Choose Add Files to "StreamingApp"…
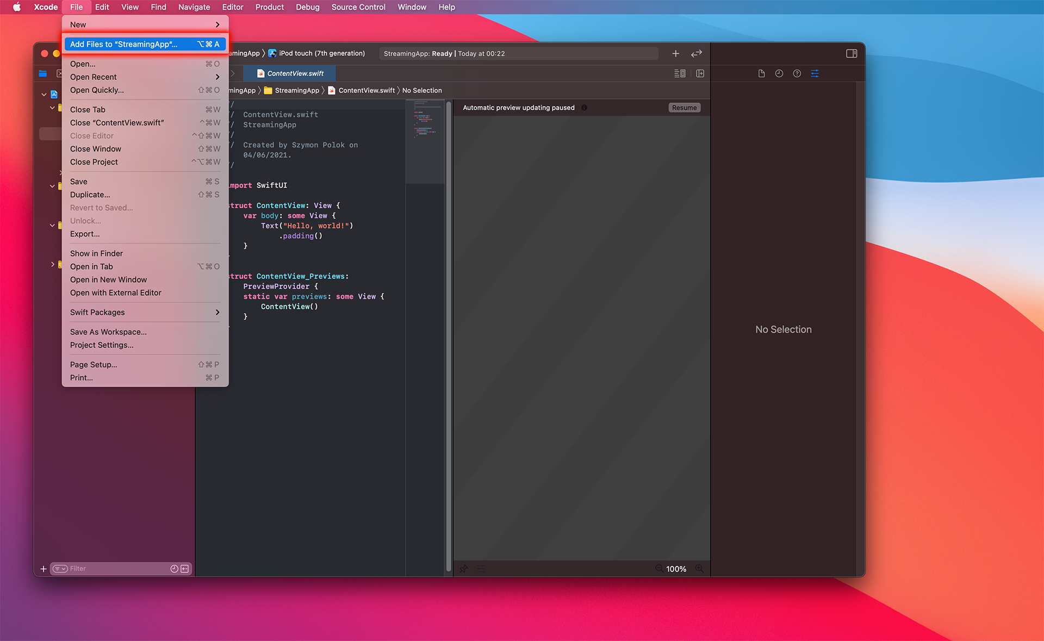Image resolution: width=1044 pixels, height=641 pixels. (145, 44)
